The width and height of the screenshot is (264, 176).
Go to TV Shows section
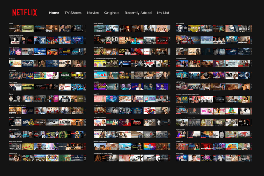tap(73, 13)
